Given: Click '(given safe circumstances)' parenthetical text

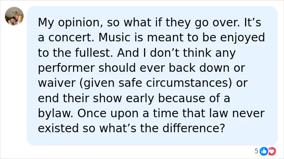Looking at the screenshot, I should click(155, 83).
